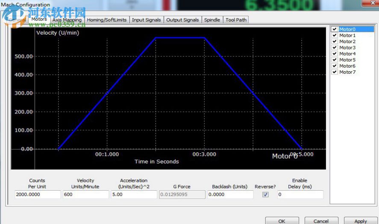This screenshot has height=224, width=379.
Task: Open the Homing/SoftLimits tab
Action: point(106,20)
